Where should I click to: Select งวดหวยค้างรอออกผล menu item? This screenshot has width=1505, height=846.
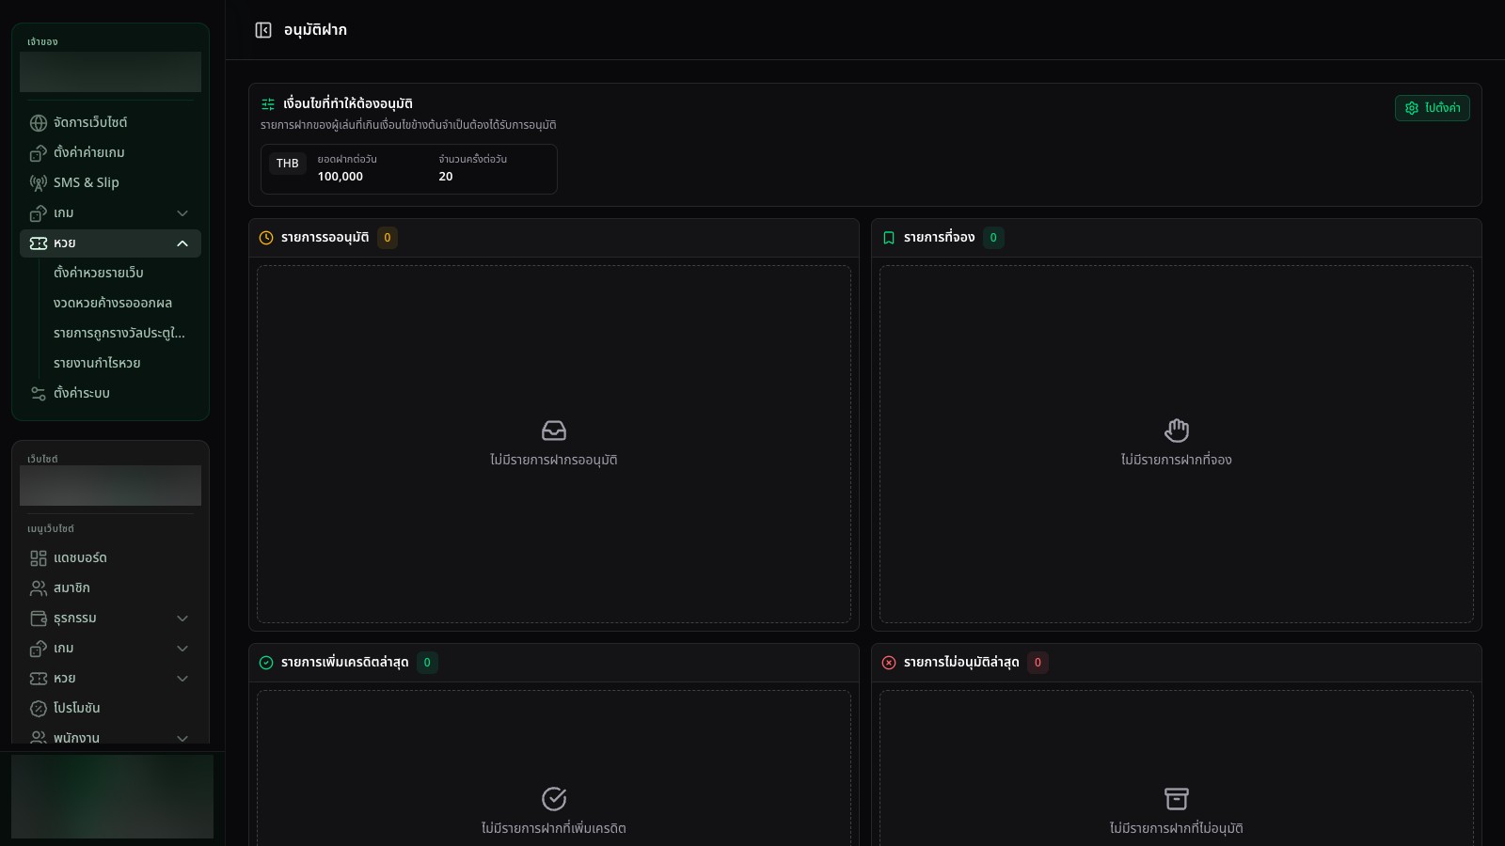click(113, 304)
